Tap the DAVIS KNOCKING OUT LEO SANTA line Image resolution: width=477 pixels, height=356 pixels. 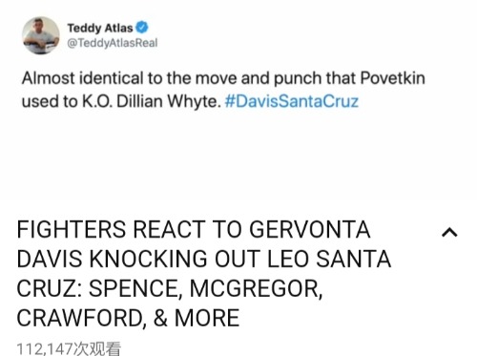pos(203,259)
